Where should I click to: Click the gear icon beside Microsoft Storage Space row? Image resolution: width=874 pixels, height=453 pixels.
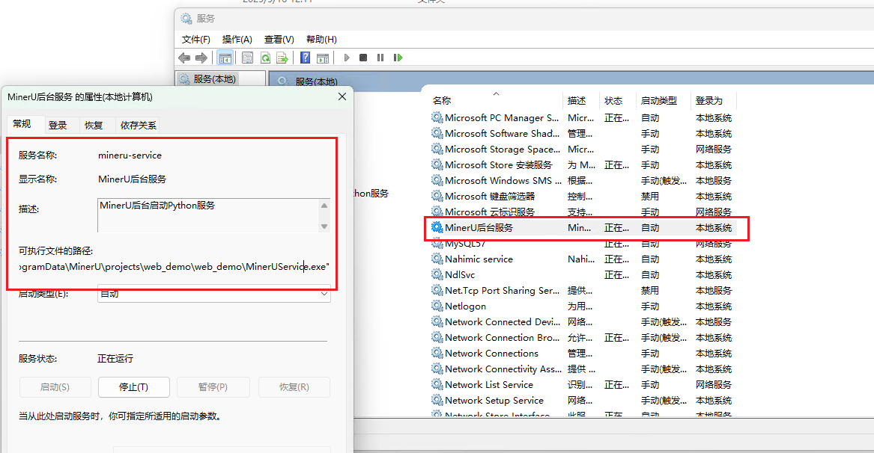click(x=437, y=149)
